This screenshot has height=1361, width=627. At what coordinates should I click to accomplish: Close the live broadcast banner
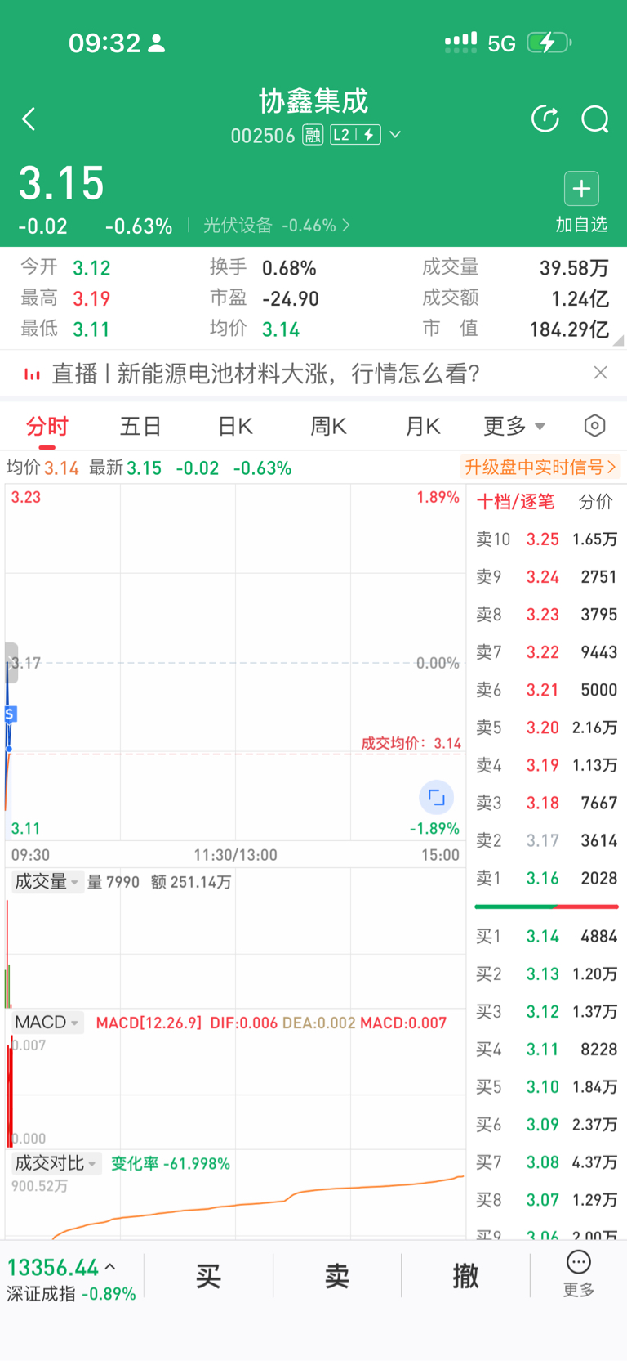pos(601,373)
